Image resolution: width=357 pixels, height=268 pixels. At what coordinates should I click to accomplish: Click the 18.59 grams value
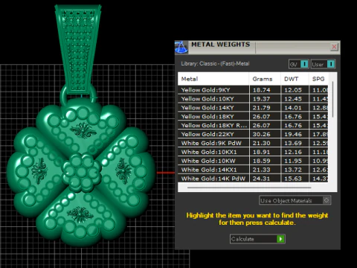click(x=261, y=161)
